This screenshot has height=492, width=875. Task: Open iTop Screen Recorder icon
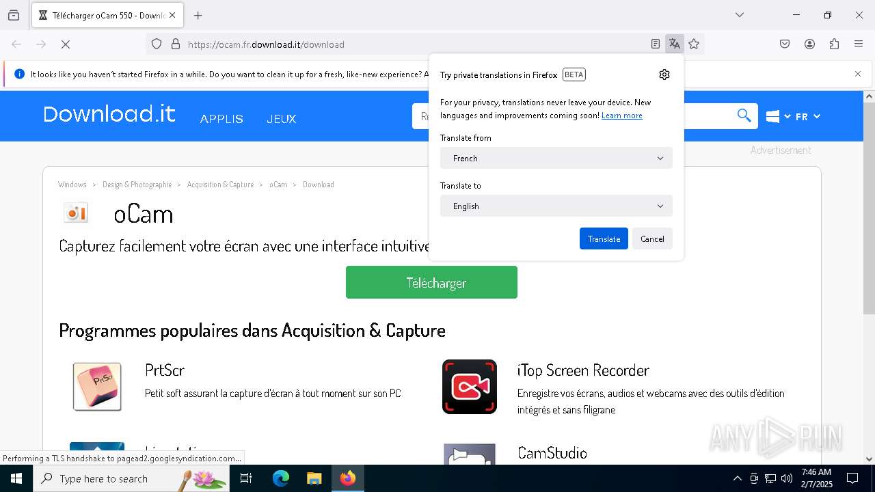point(470,387)
